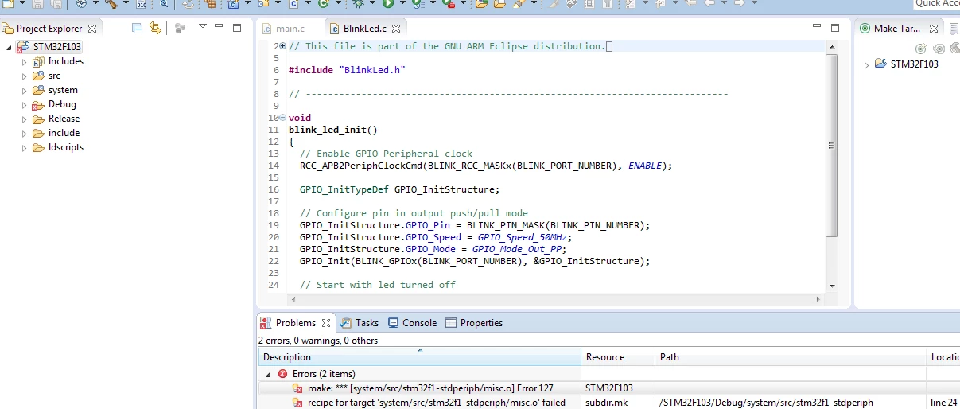Focus the Quick Access field

935,4
